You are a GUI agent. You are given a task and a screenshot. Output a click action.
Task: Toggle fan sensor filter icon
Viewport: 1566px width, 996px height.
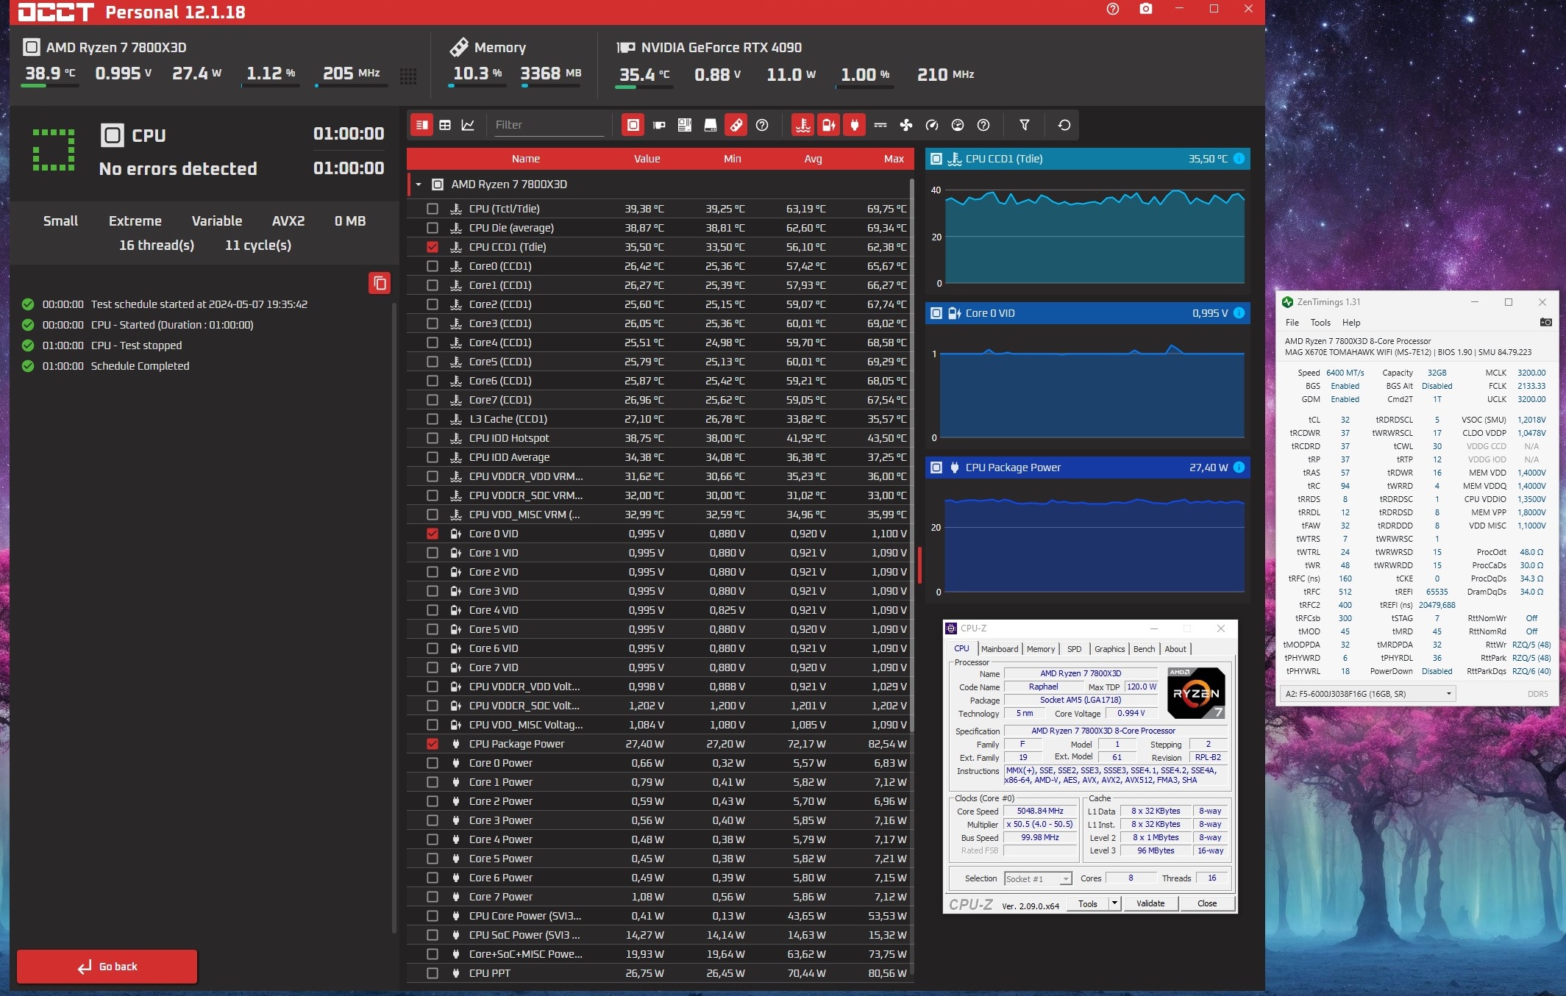906,125
